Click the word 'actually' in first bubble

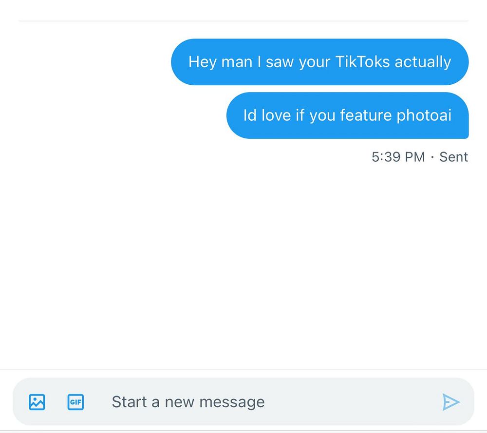pos(423,62)
